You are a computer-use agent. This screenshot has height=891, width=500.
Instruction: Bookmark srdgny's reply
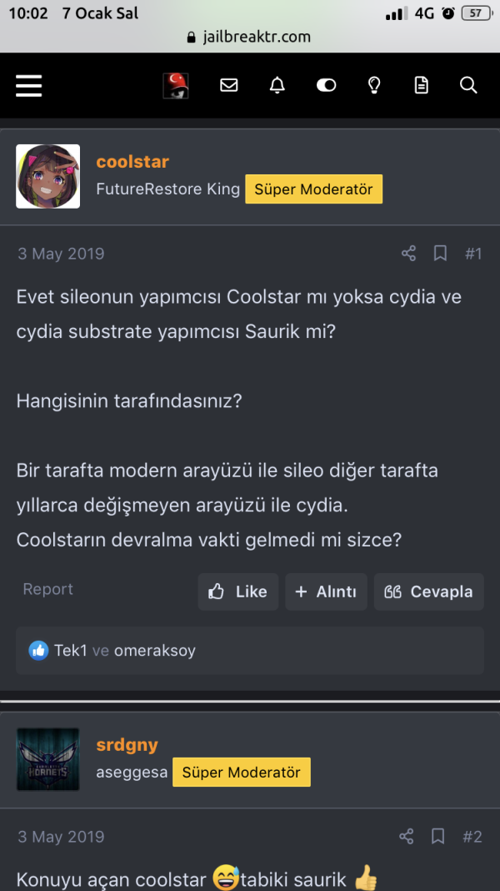click(x=437, y=836)
